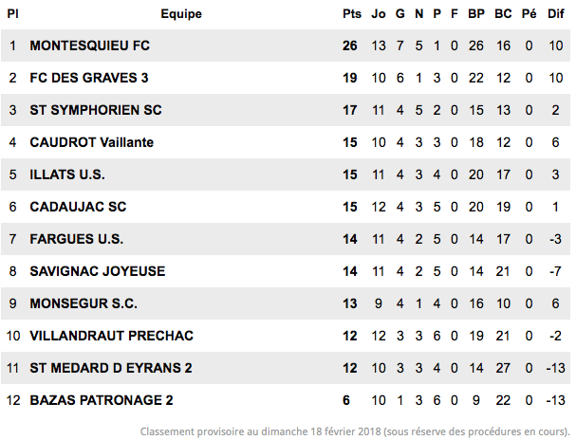
Task: Click the Classement provisoire footnote text
Action: coord(355,431)
